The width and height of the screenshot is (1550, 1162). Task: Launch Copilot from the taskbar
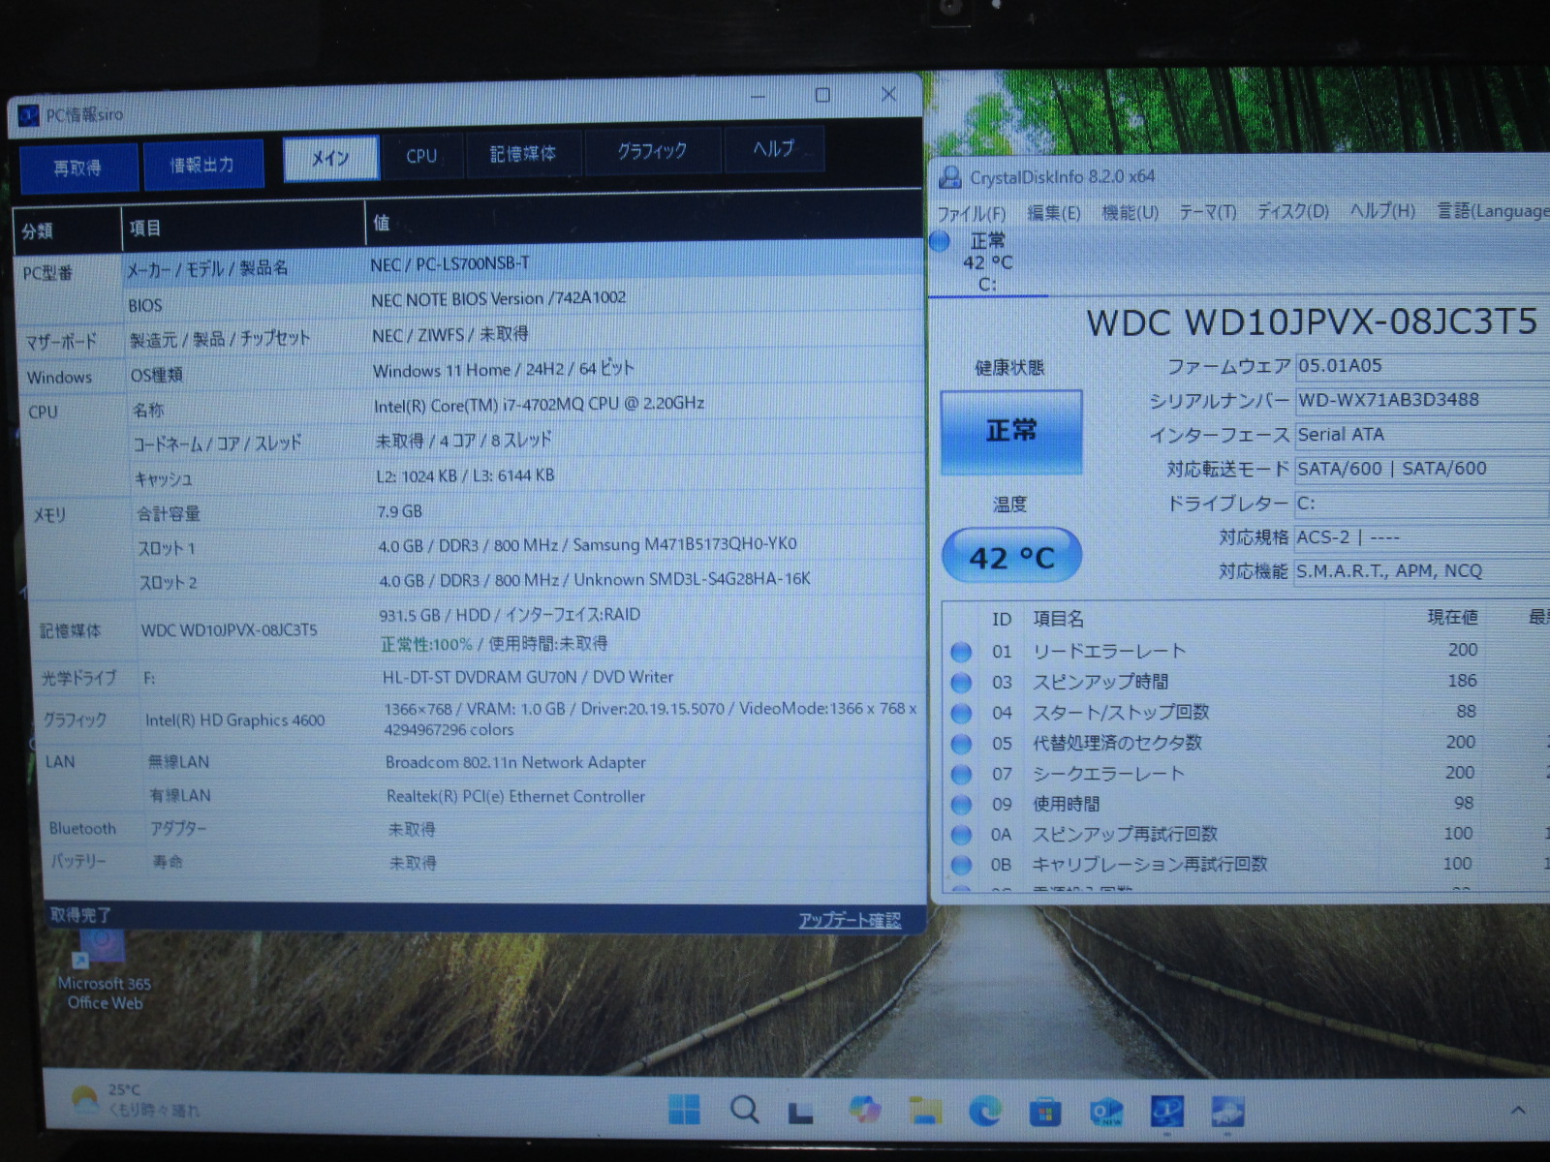point(863,1111)
